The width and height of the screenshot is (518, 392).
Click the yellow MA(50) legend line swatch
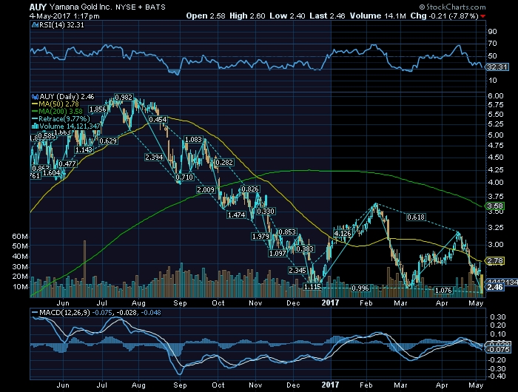coord(35,104)
